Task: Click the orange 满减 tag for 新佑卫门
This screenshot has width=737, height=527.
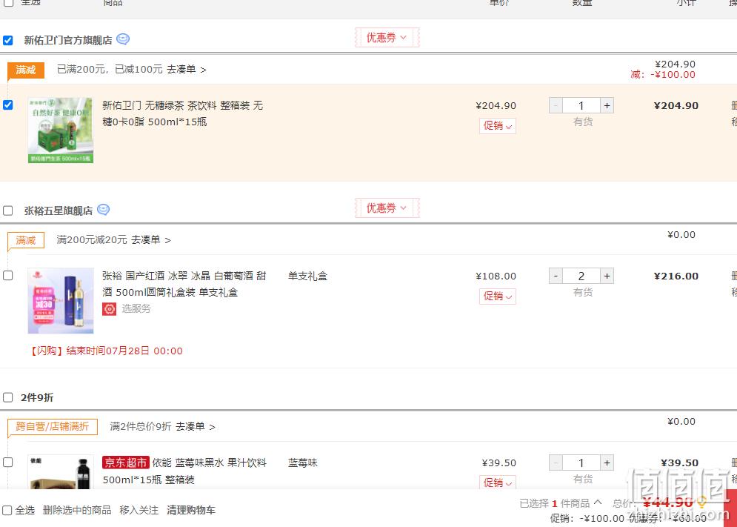Action: 26,70
